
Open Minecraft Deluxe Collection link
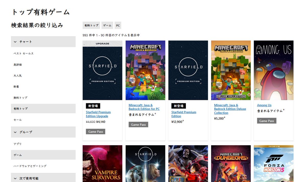click(230, 109)
